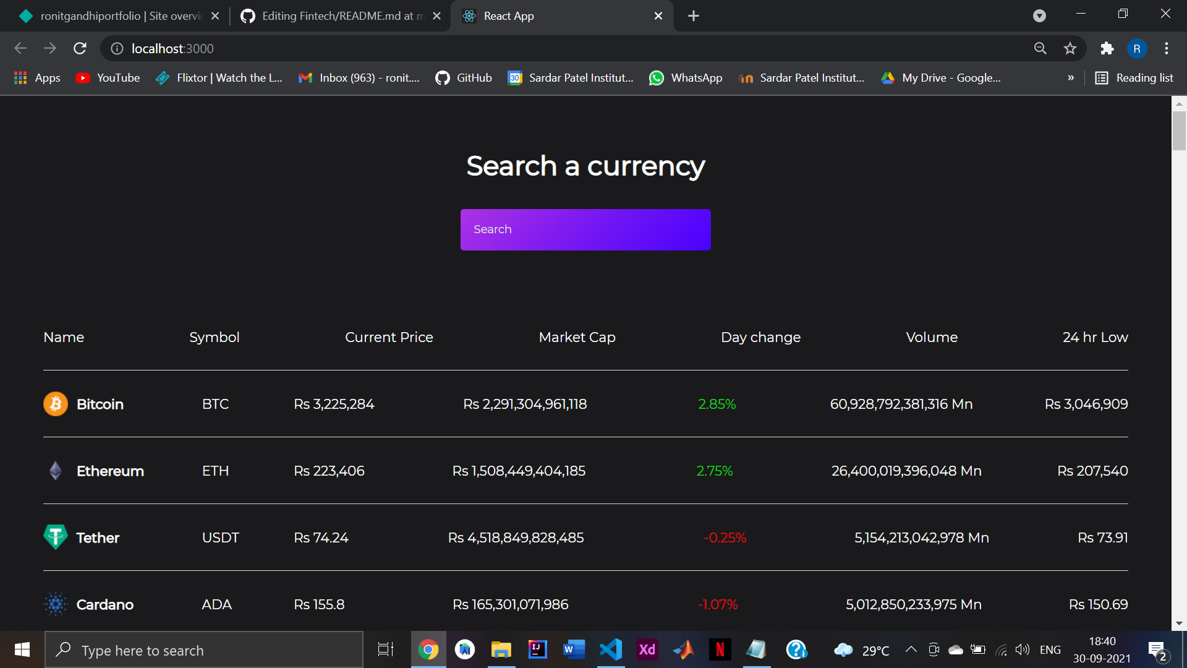Go back to previous page
The height and width of the screenshot is (668, 1187).
tap(20, 48)
